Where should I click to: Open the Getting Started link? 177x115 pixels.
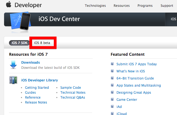click(37, 88)
